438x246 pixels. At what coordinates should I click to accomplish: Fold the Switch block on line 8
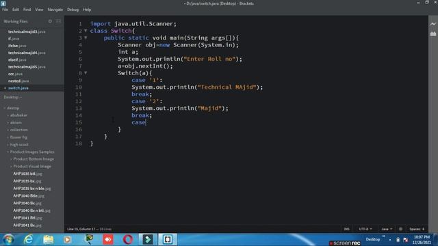(x=86, y=73)
